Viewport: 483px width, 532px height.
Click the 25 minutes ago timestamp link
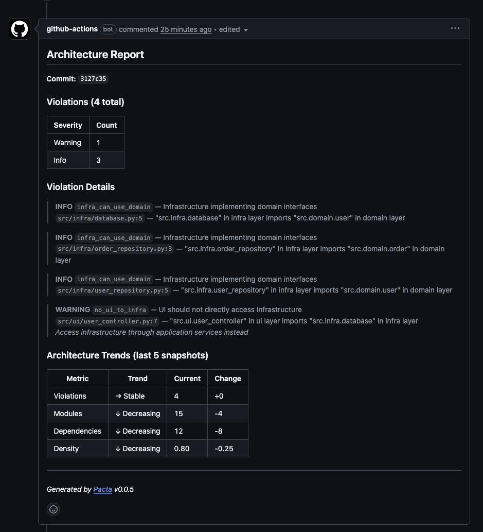click(186, 29)
